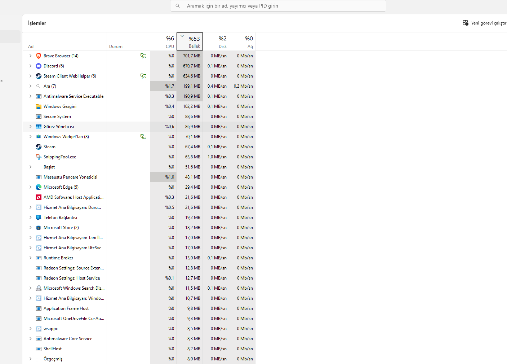Click Yeni görevi çalıştır button

pos(485,23)
